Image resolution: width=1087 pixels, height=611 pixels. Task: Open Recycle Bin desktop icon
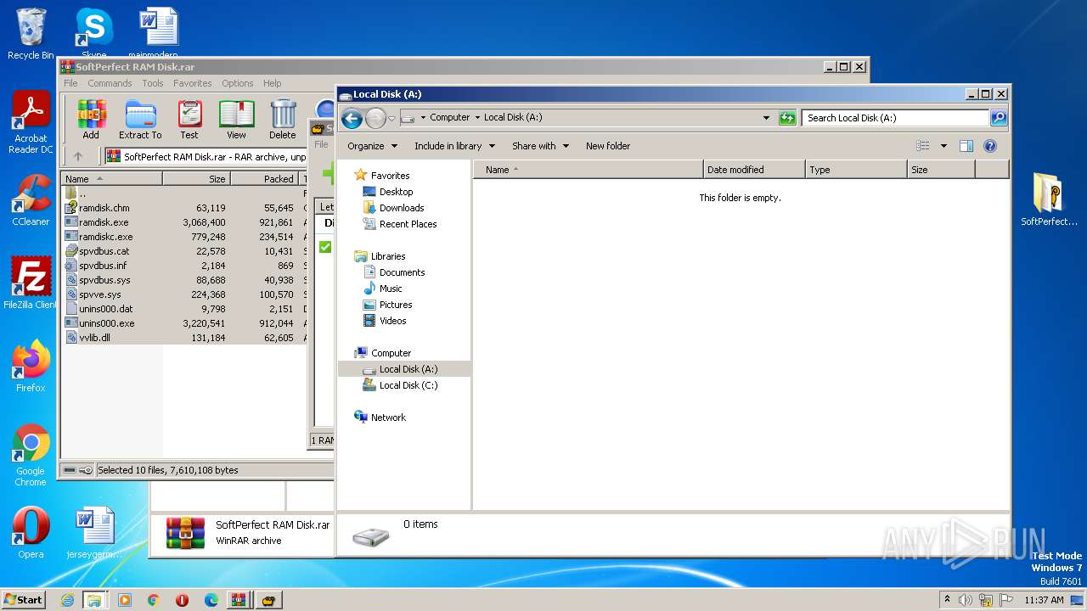[31, 34]
